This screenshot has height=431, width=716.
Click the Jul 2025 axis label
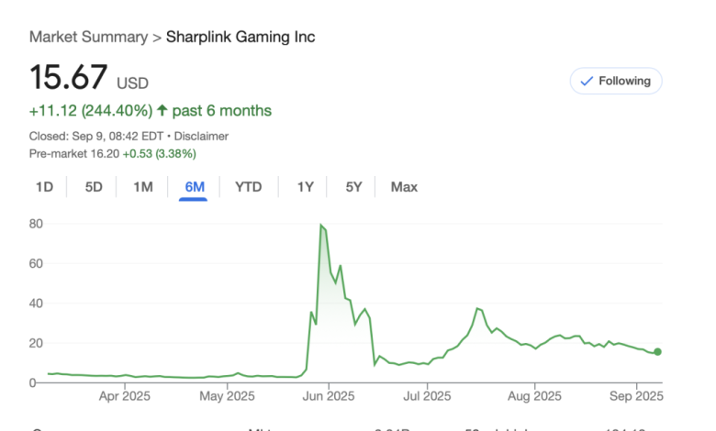427,396
